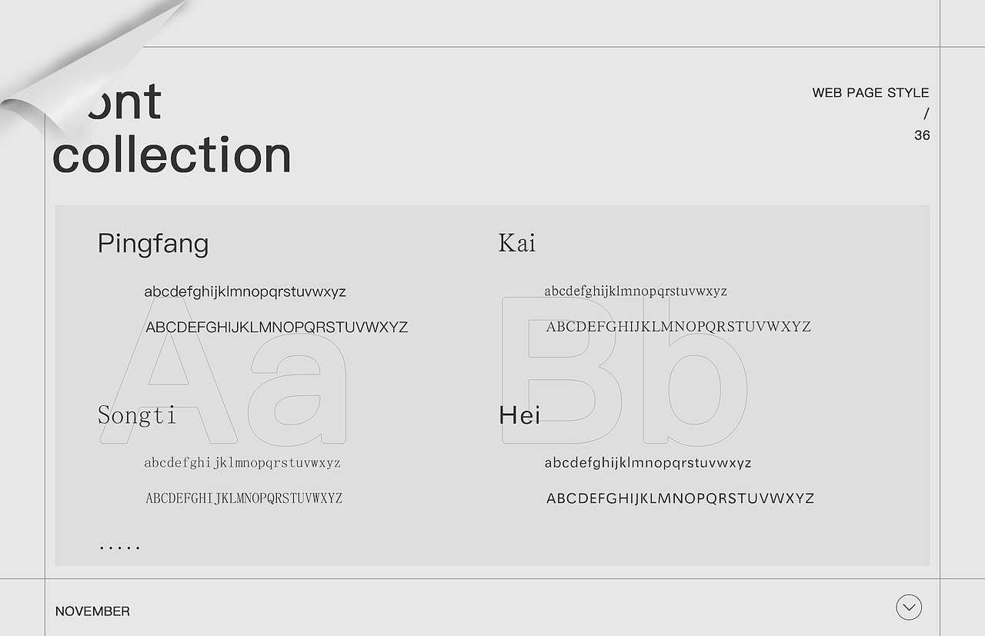Click the Hei font heading
The width and height of the screenshot is (985, 636).
(x=519, y=415)
